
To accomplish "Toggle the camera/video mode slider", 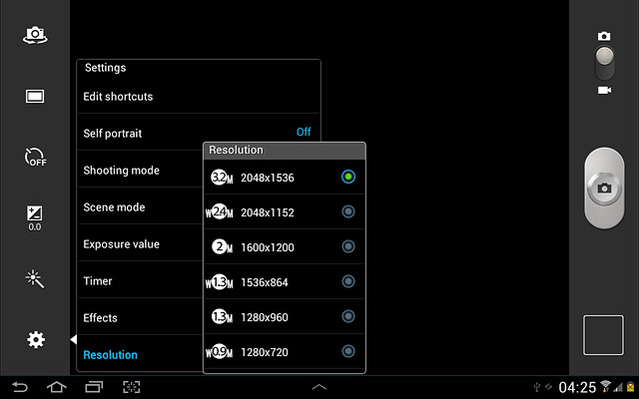I will coord(604,63).
